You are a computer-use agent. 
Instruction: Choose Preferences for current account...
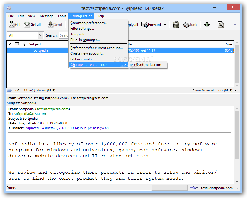(98, 48)
